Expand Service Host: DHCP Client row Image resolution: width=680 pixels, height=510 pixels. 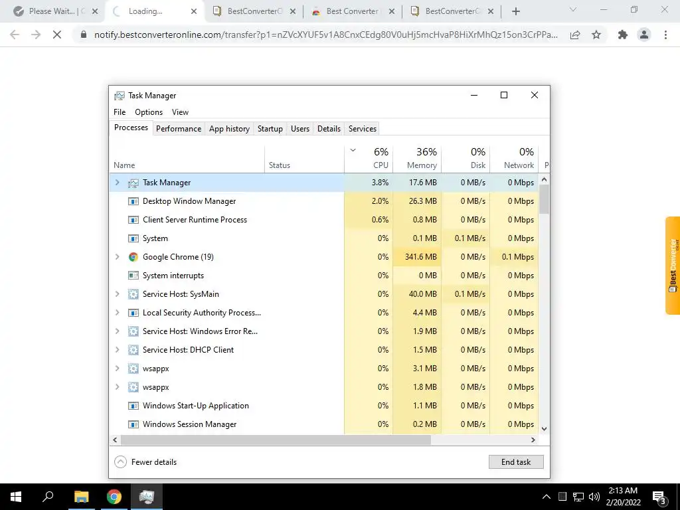(117, 349)
